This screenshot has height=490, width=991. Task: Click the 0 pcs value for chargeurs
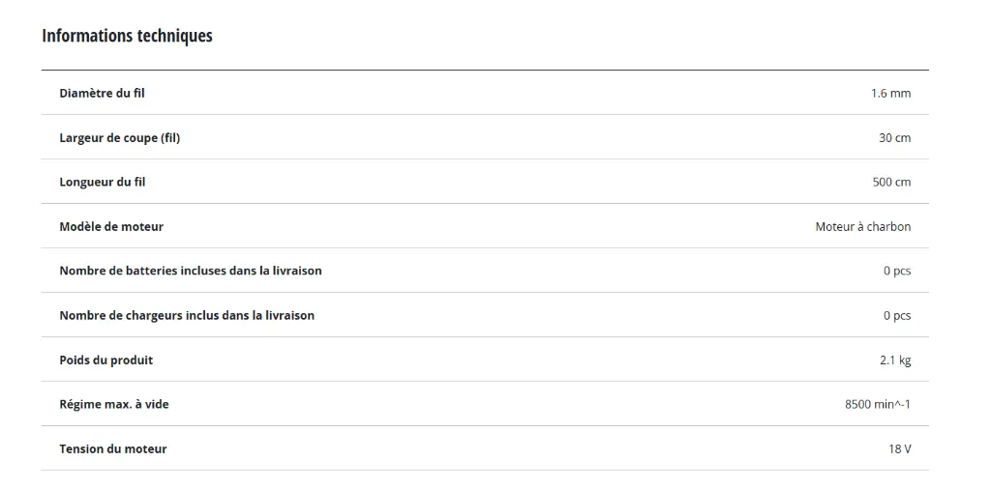[897, 316]
